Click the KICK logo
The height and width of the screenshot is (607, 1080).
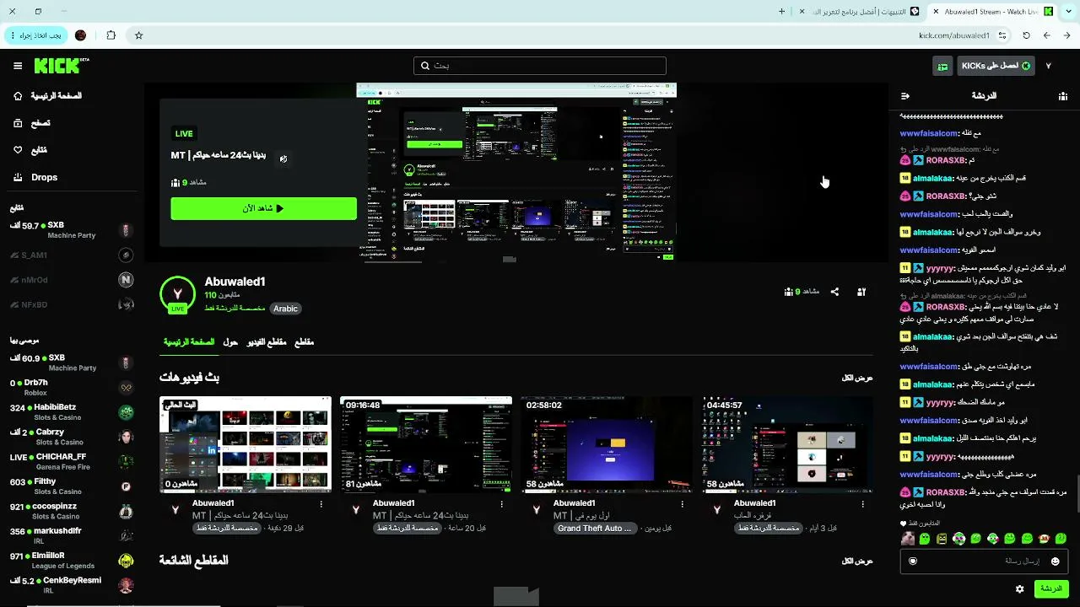(61, 66)
